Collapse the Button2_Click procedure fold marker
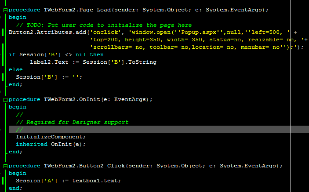 [6, 166]
